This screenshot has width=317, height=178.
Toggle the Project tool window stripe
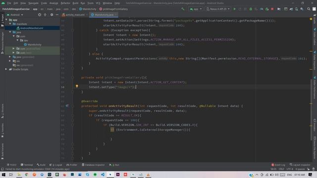pos(2,20)
